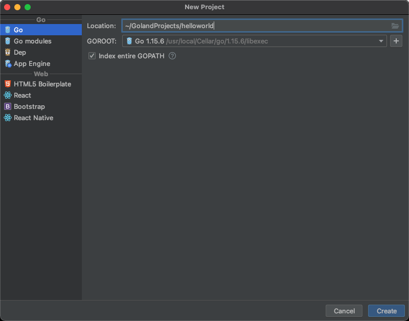Click the Go gopher icon in sidebar

(x=8, y=30)
